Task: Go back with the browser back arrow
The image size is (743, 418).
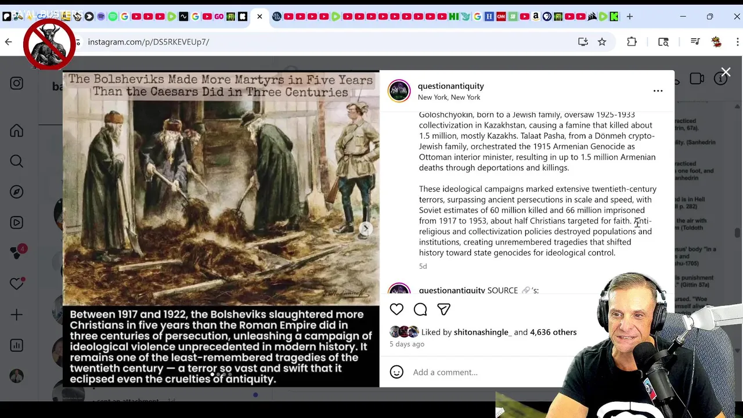Action: point(8,42)
